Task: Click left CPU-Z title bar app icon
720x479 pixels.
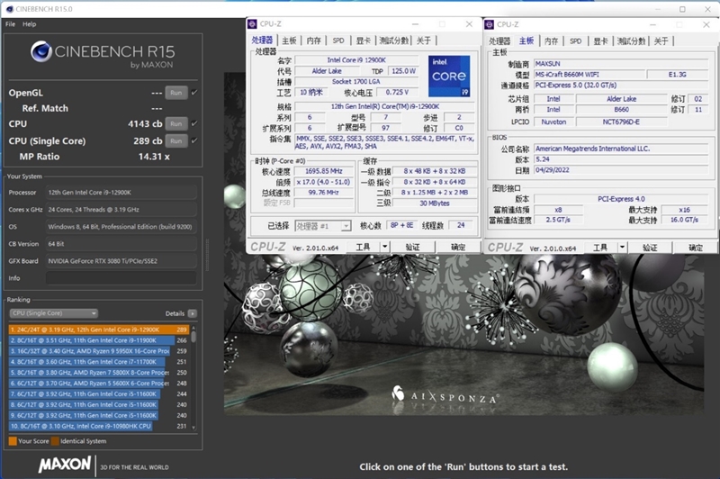Action: point(252,24)
